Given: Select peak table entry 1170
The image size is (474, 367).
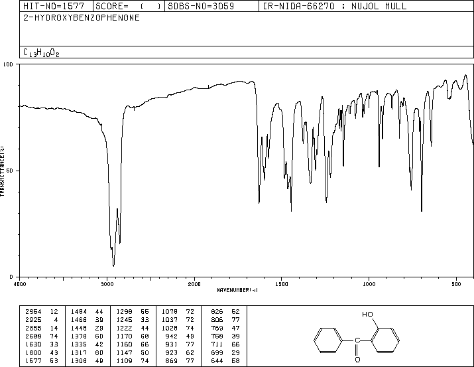Looking at the screenshot, I should point(124,336).
